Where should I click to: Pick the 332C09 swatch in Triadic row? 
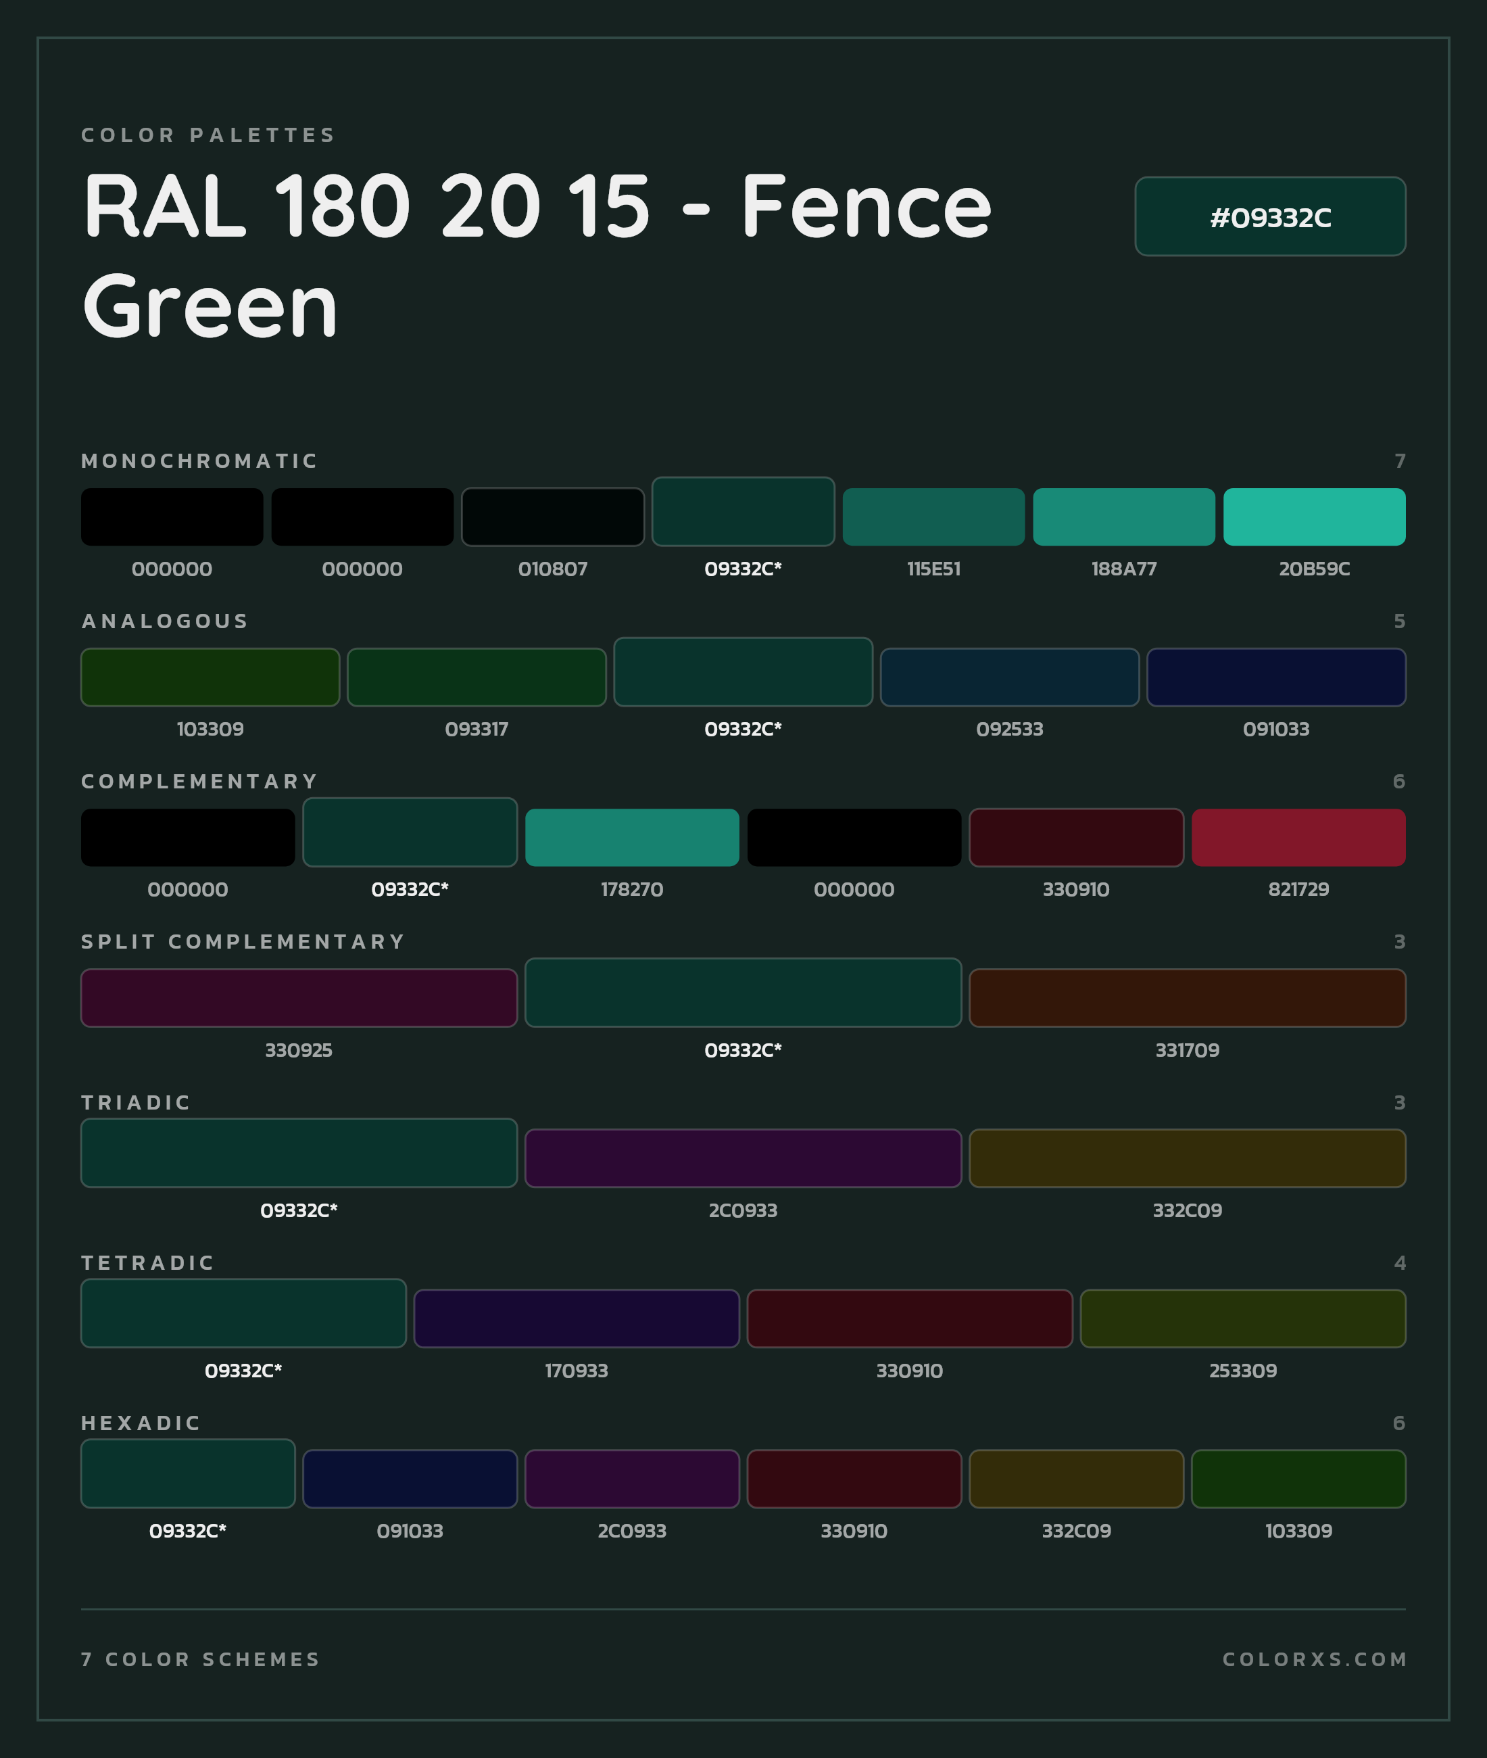coord(1187,1158)
